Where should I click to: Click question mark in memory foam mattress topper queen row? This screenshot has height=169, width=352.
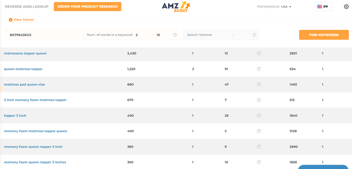(259, 131)
